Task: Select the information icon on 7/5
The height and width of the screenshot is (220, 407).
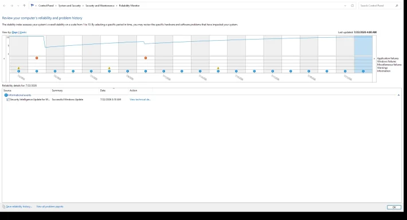Action: click(55, 71)
